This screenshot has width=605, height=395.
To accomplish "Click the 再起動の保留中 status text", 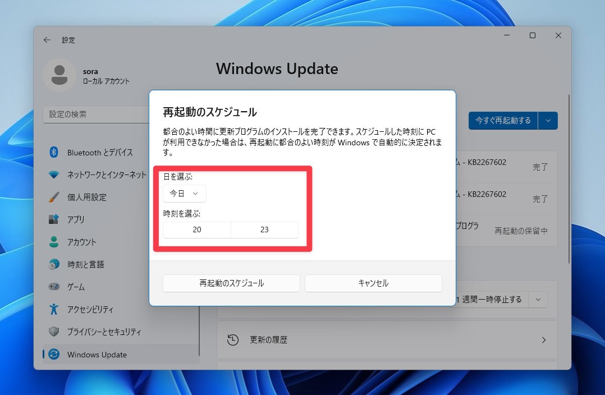I will [x=521, y=231].
